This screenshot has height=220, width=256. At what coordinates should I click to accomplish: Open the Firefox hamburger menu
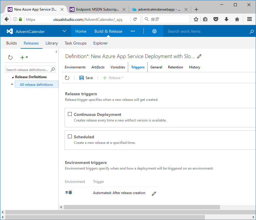tap(249, 19)
